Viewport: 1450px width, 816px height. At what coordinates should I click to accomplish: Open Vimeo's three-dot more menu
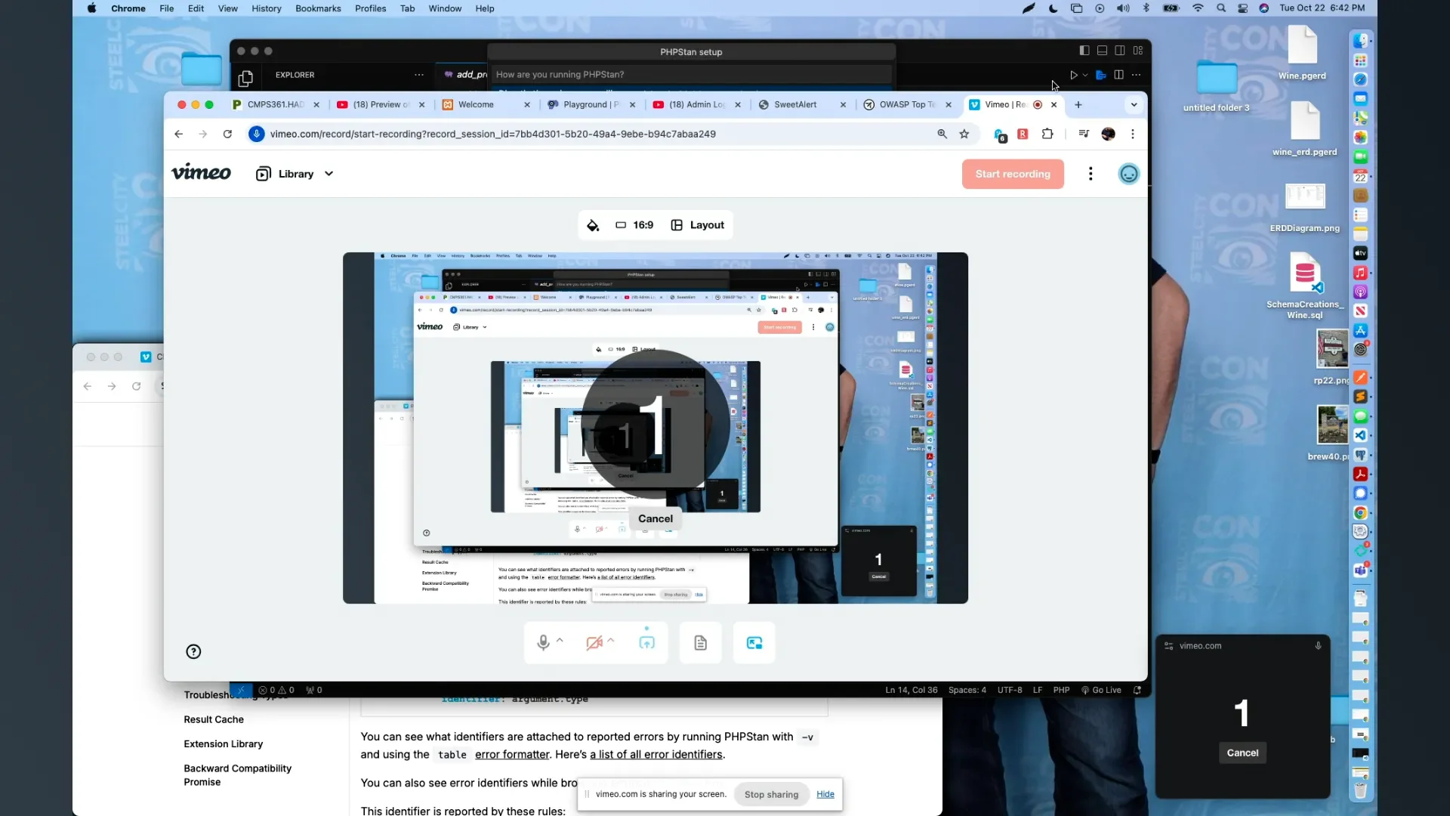coord(1090,174)
